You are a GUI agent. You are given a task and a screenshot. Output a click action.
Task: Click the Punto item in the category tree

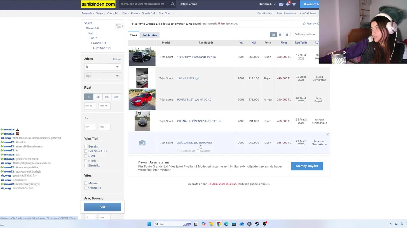pyautogui.click(x=93, y=38)
